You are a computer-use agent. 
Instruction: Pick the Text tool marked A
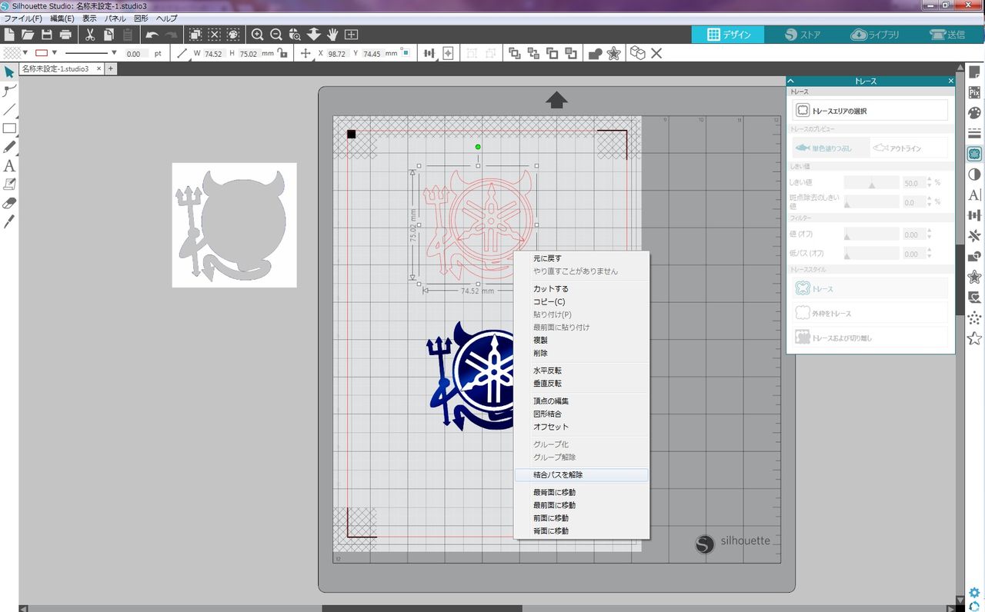coord(9,165)
